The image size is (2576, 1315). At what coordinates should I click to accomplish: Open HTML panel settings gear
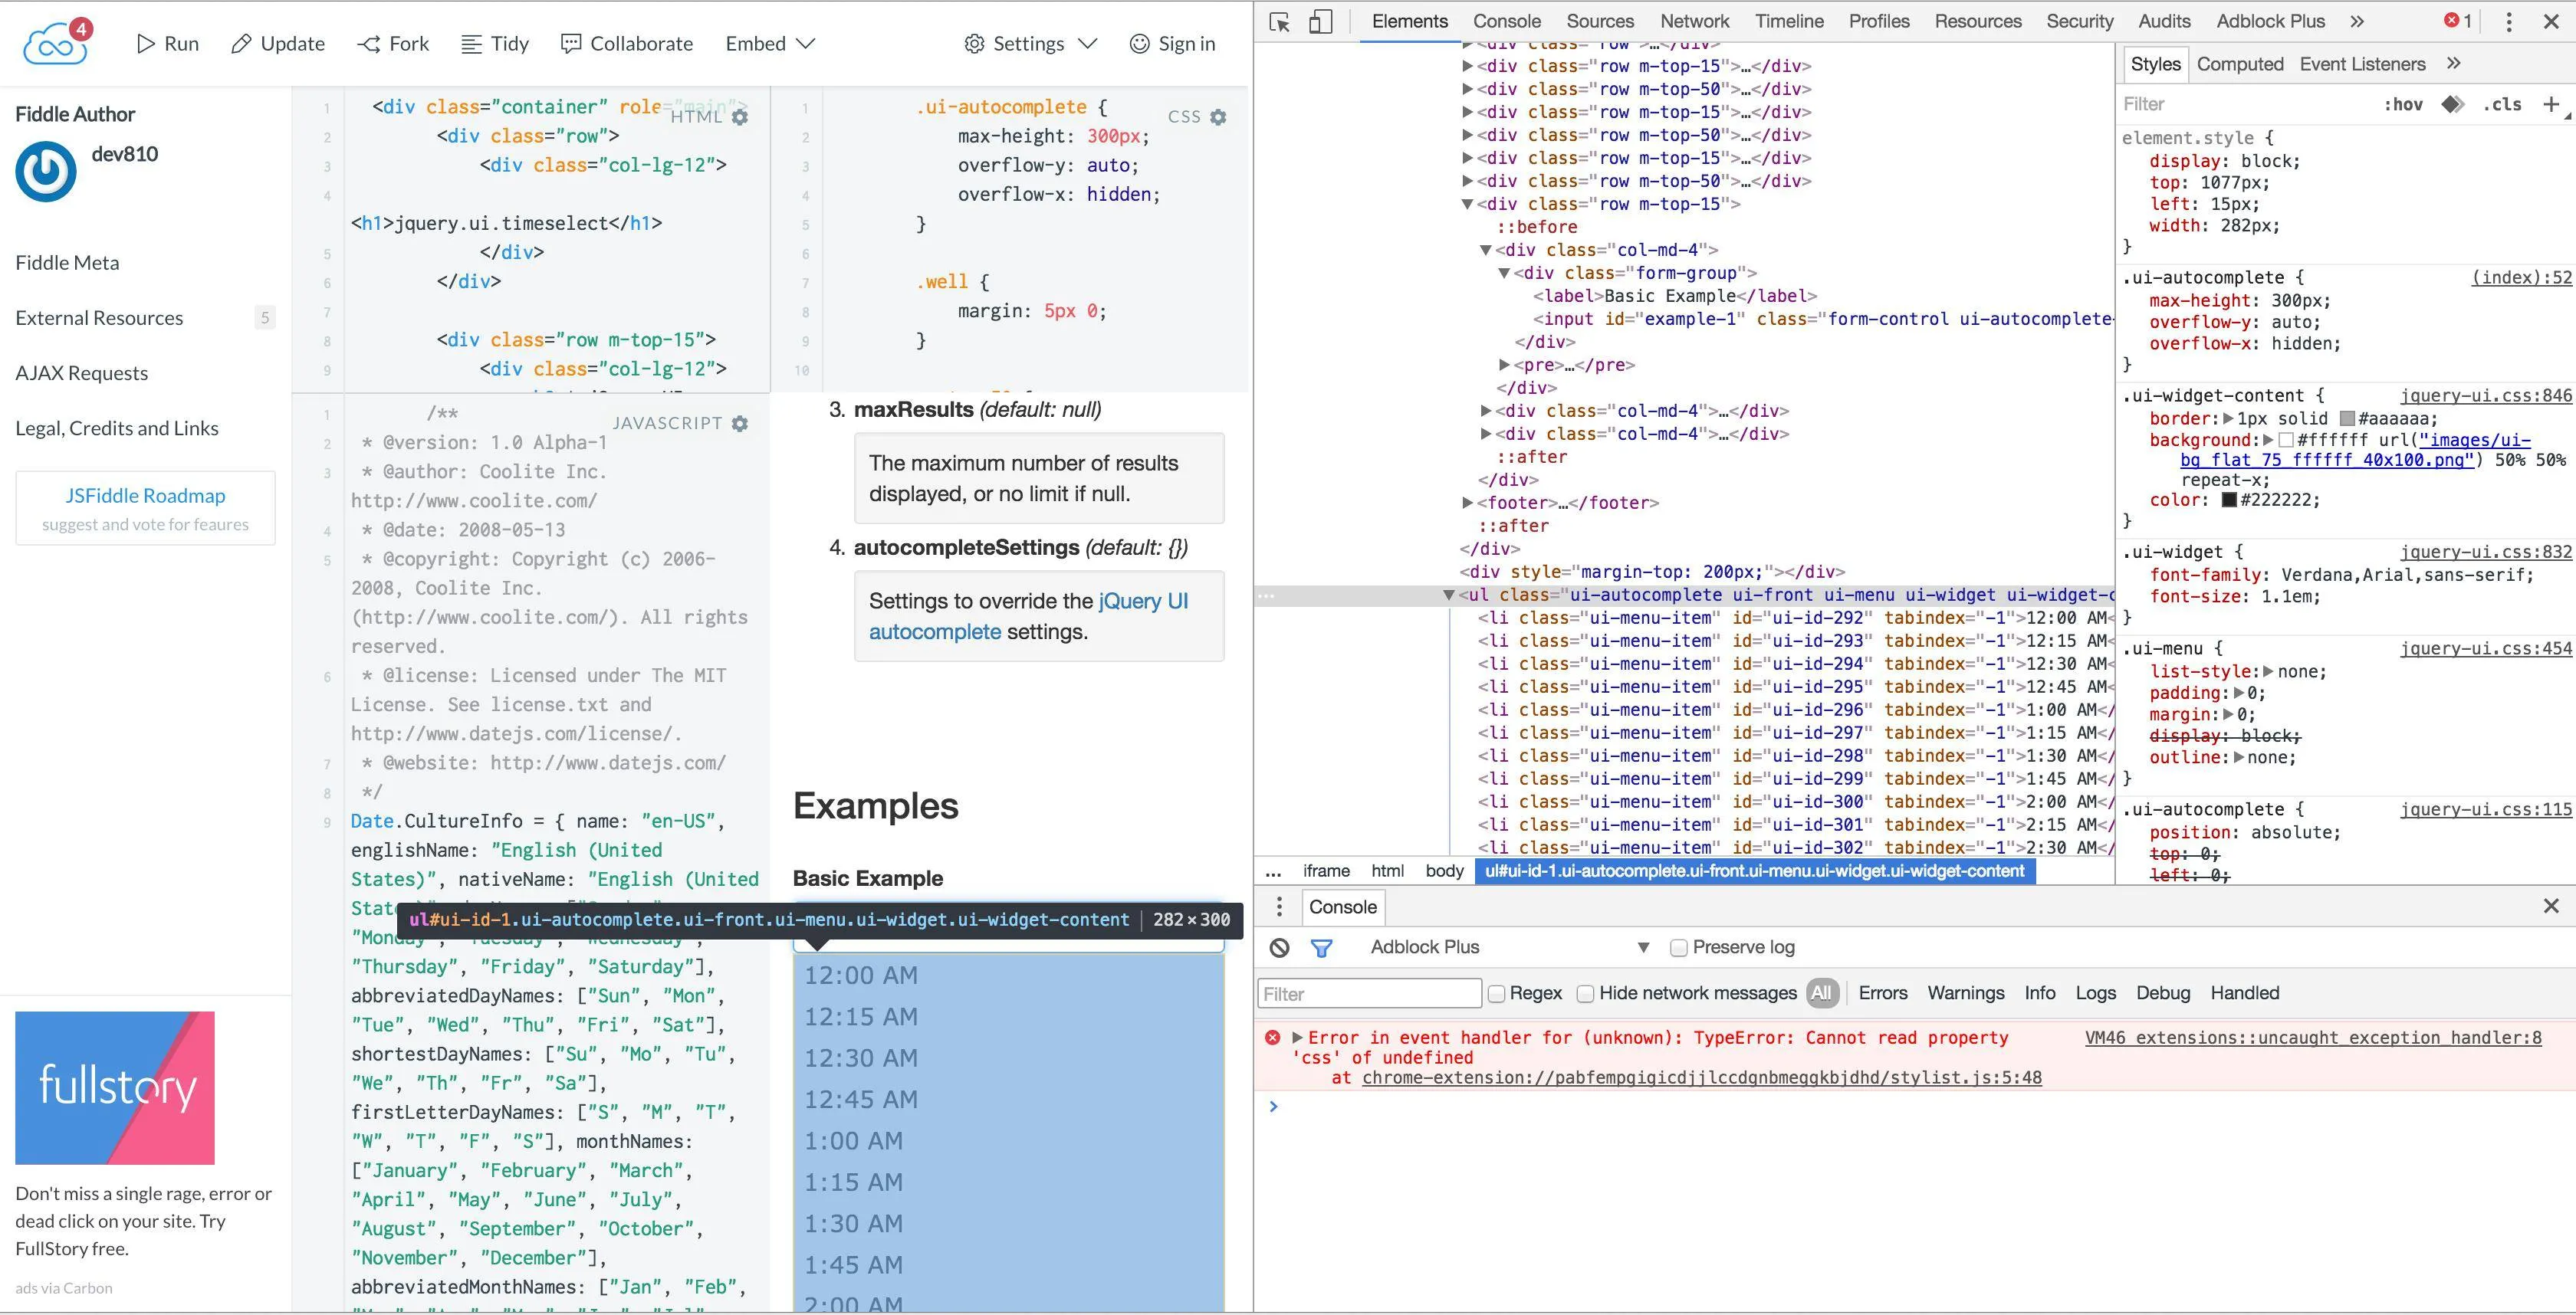740,117
